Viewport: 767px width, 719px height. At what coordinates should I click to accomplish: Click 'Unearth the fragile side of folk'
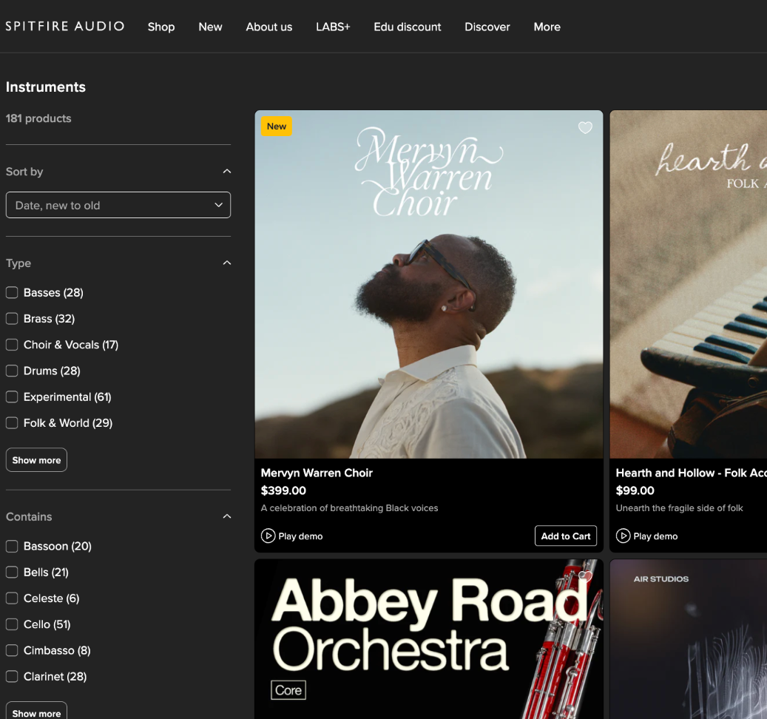(x=679, y=508)
